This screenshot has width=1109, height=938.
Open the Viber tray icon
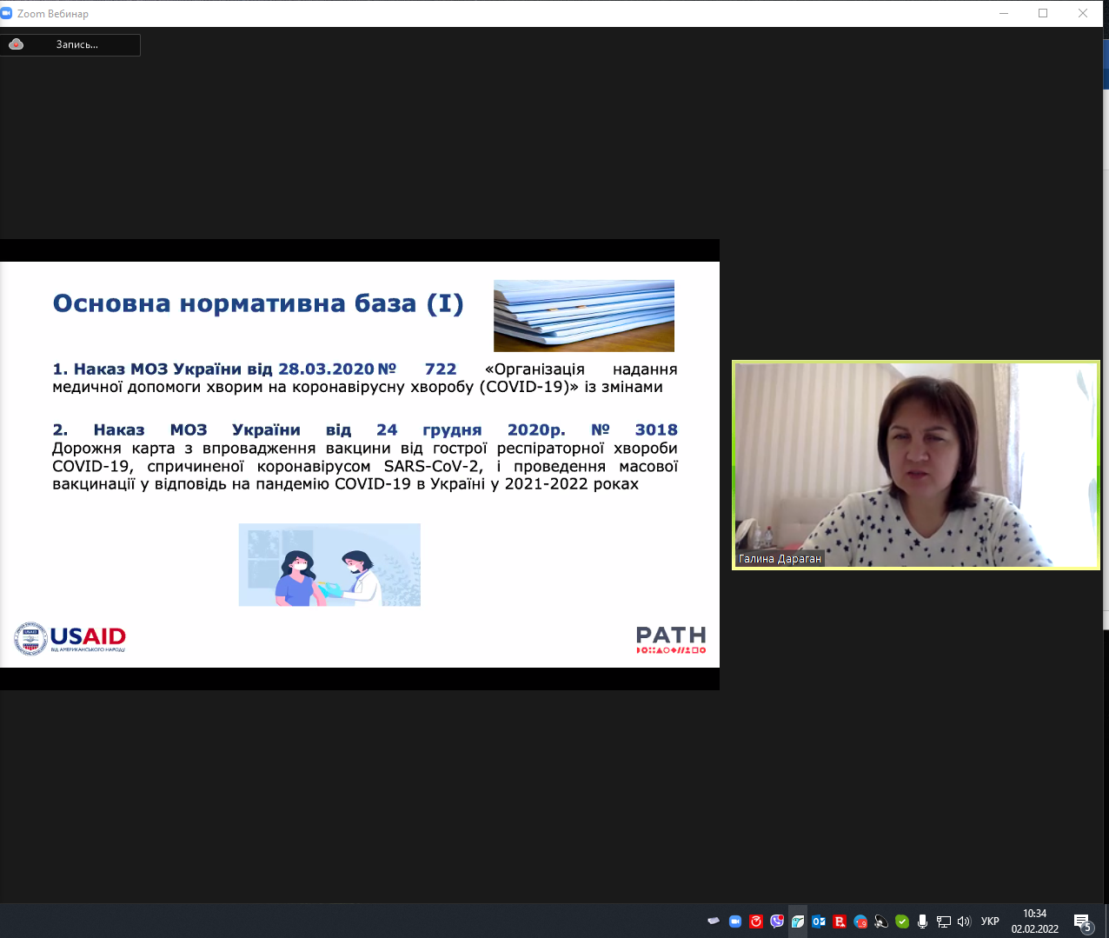pos(777,921)
